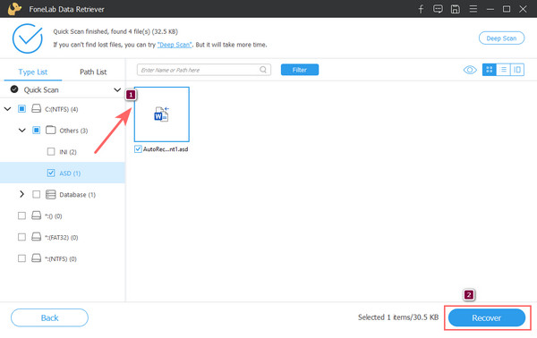This screenshot has width=537, height=338.
Task: Check the INI (2) checkbox
Action: 51,151
